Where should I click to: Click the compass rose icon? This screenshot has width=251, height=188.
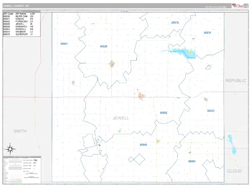10,149
